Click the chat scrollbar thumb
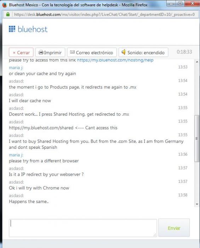 pyautogui.click(x=197, y=139)
